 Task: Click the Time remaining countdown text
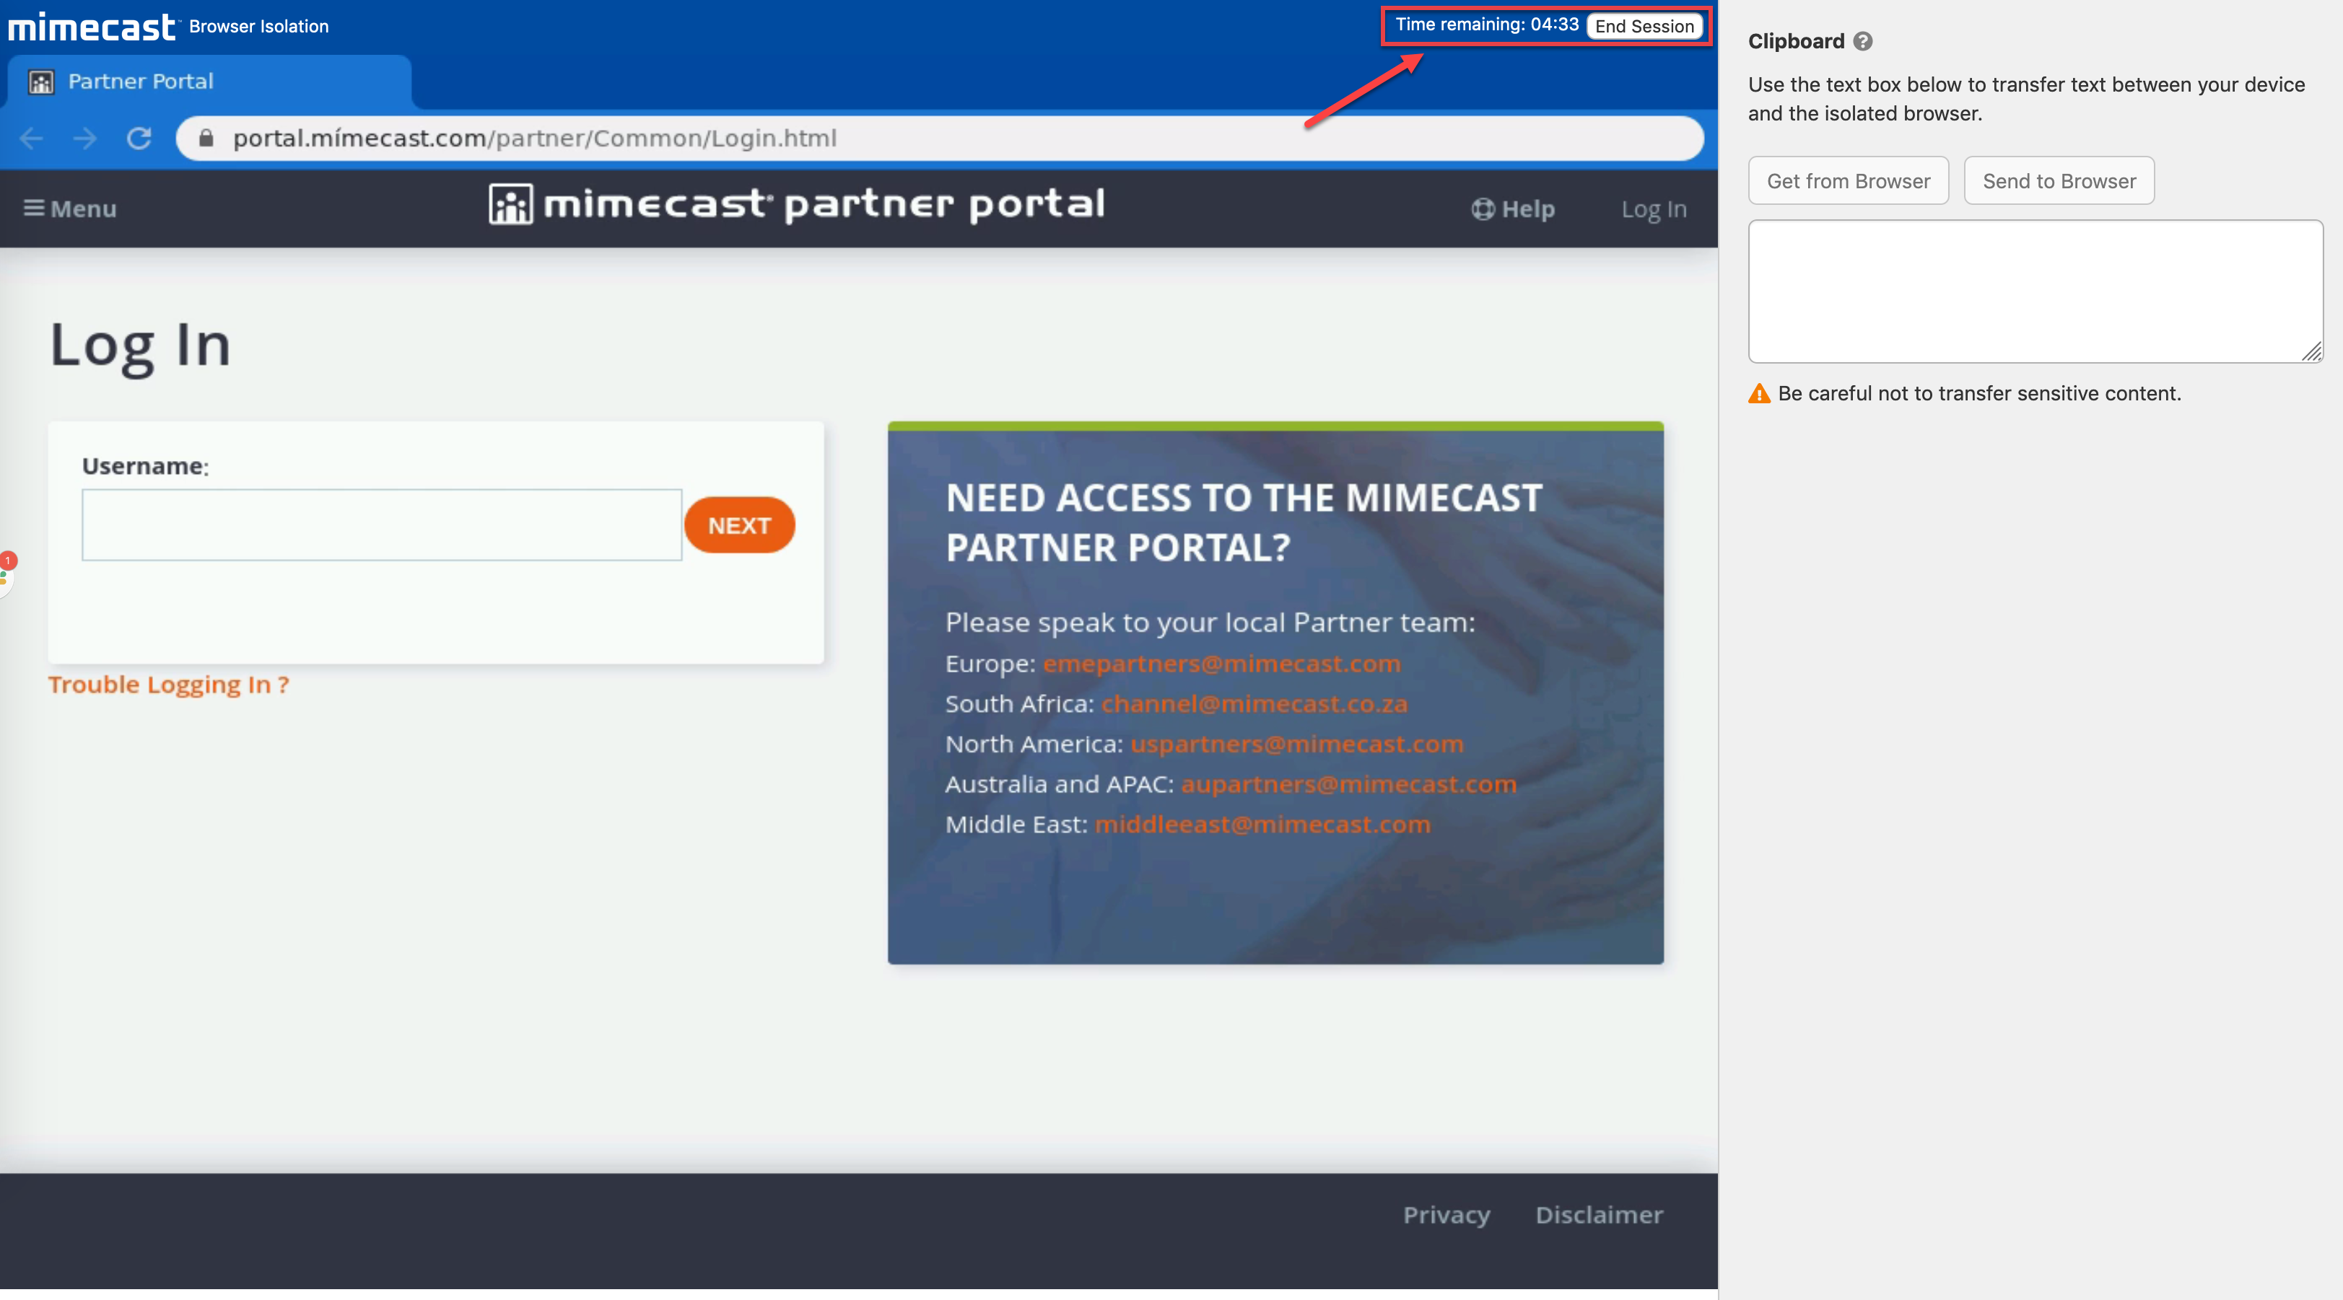click(1487, 25)
